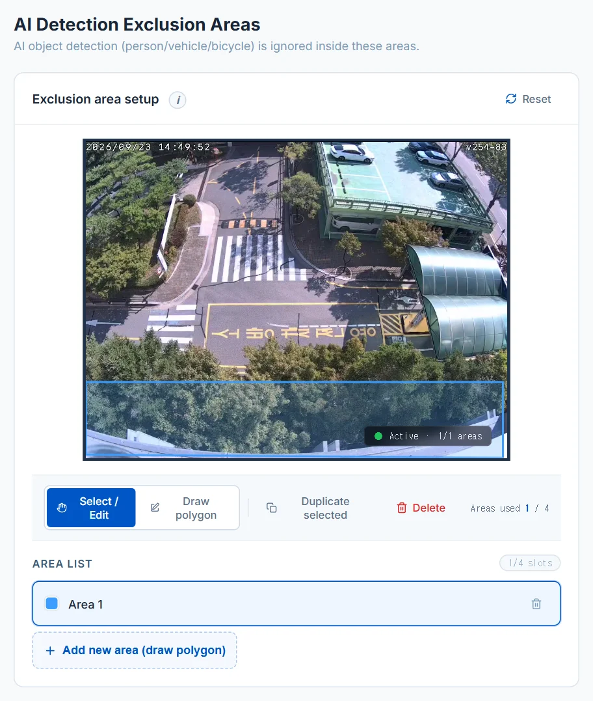Screen dimensions: 593x701
Task: Click the red trash icon in the toolbar
Action: [402, 508]
